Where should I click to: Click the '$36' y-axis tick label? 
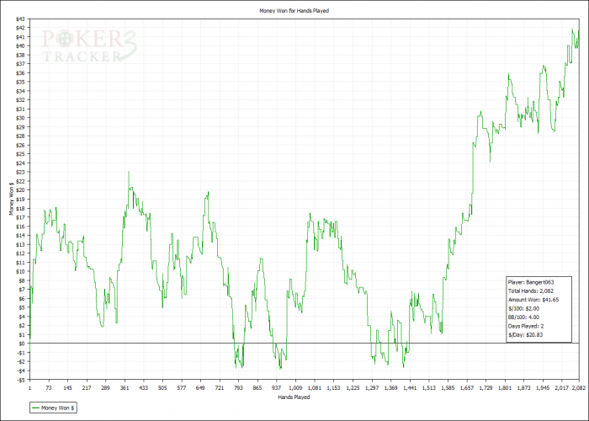(x=20, y=73)
